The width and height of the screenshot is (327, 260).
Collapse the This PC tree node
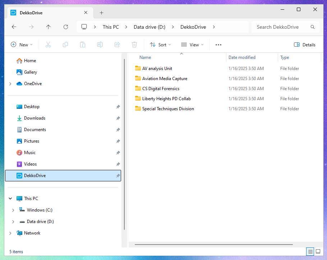point(10,199)
